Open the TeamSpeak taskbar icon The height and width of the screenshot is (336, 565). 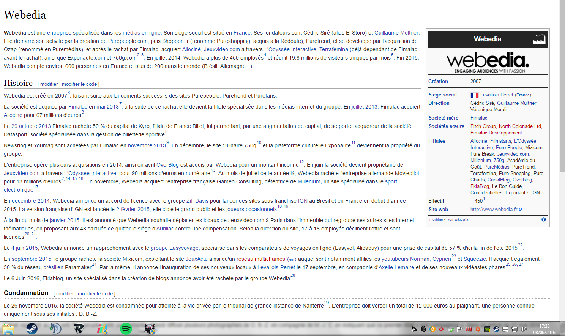(x=55, y=329)
